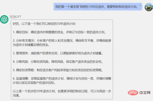153x101 pixels.
Task: Click list item 5 确定投资策略
Action: click(x=58, y=70)
